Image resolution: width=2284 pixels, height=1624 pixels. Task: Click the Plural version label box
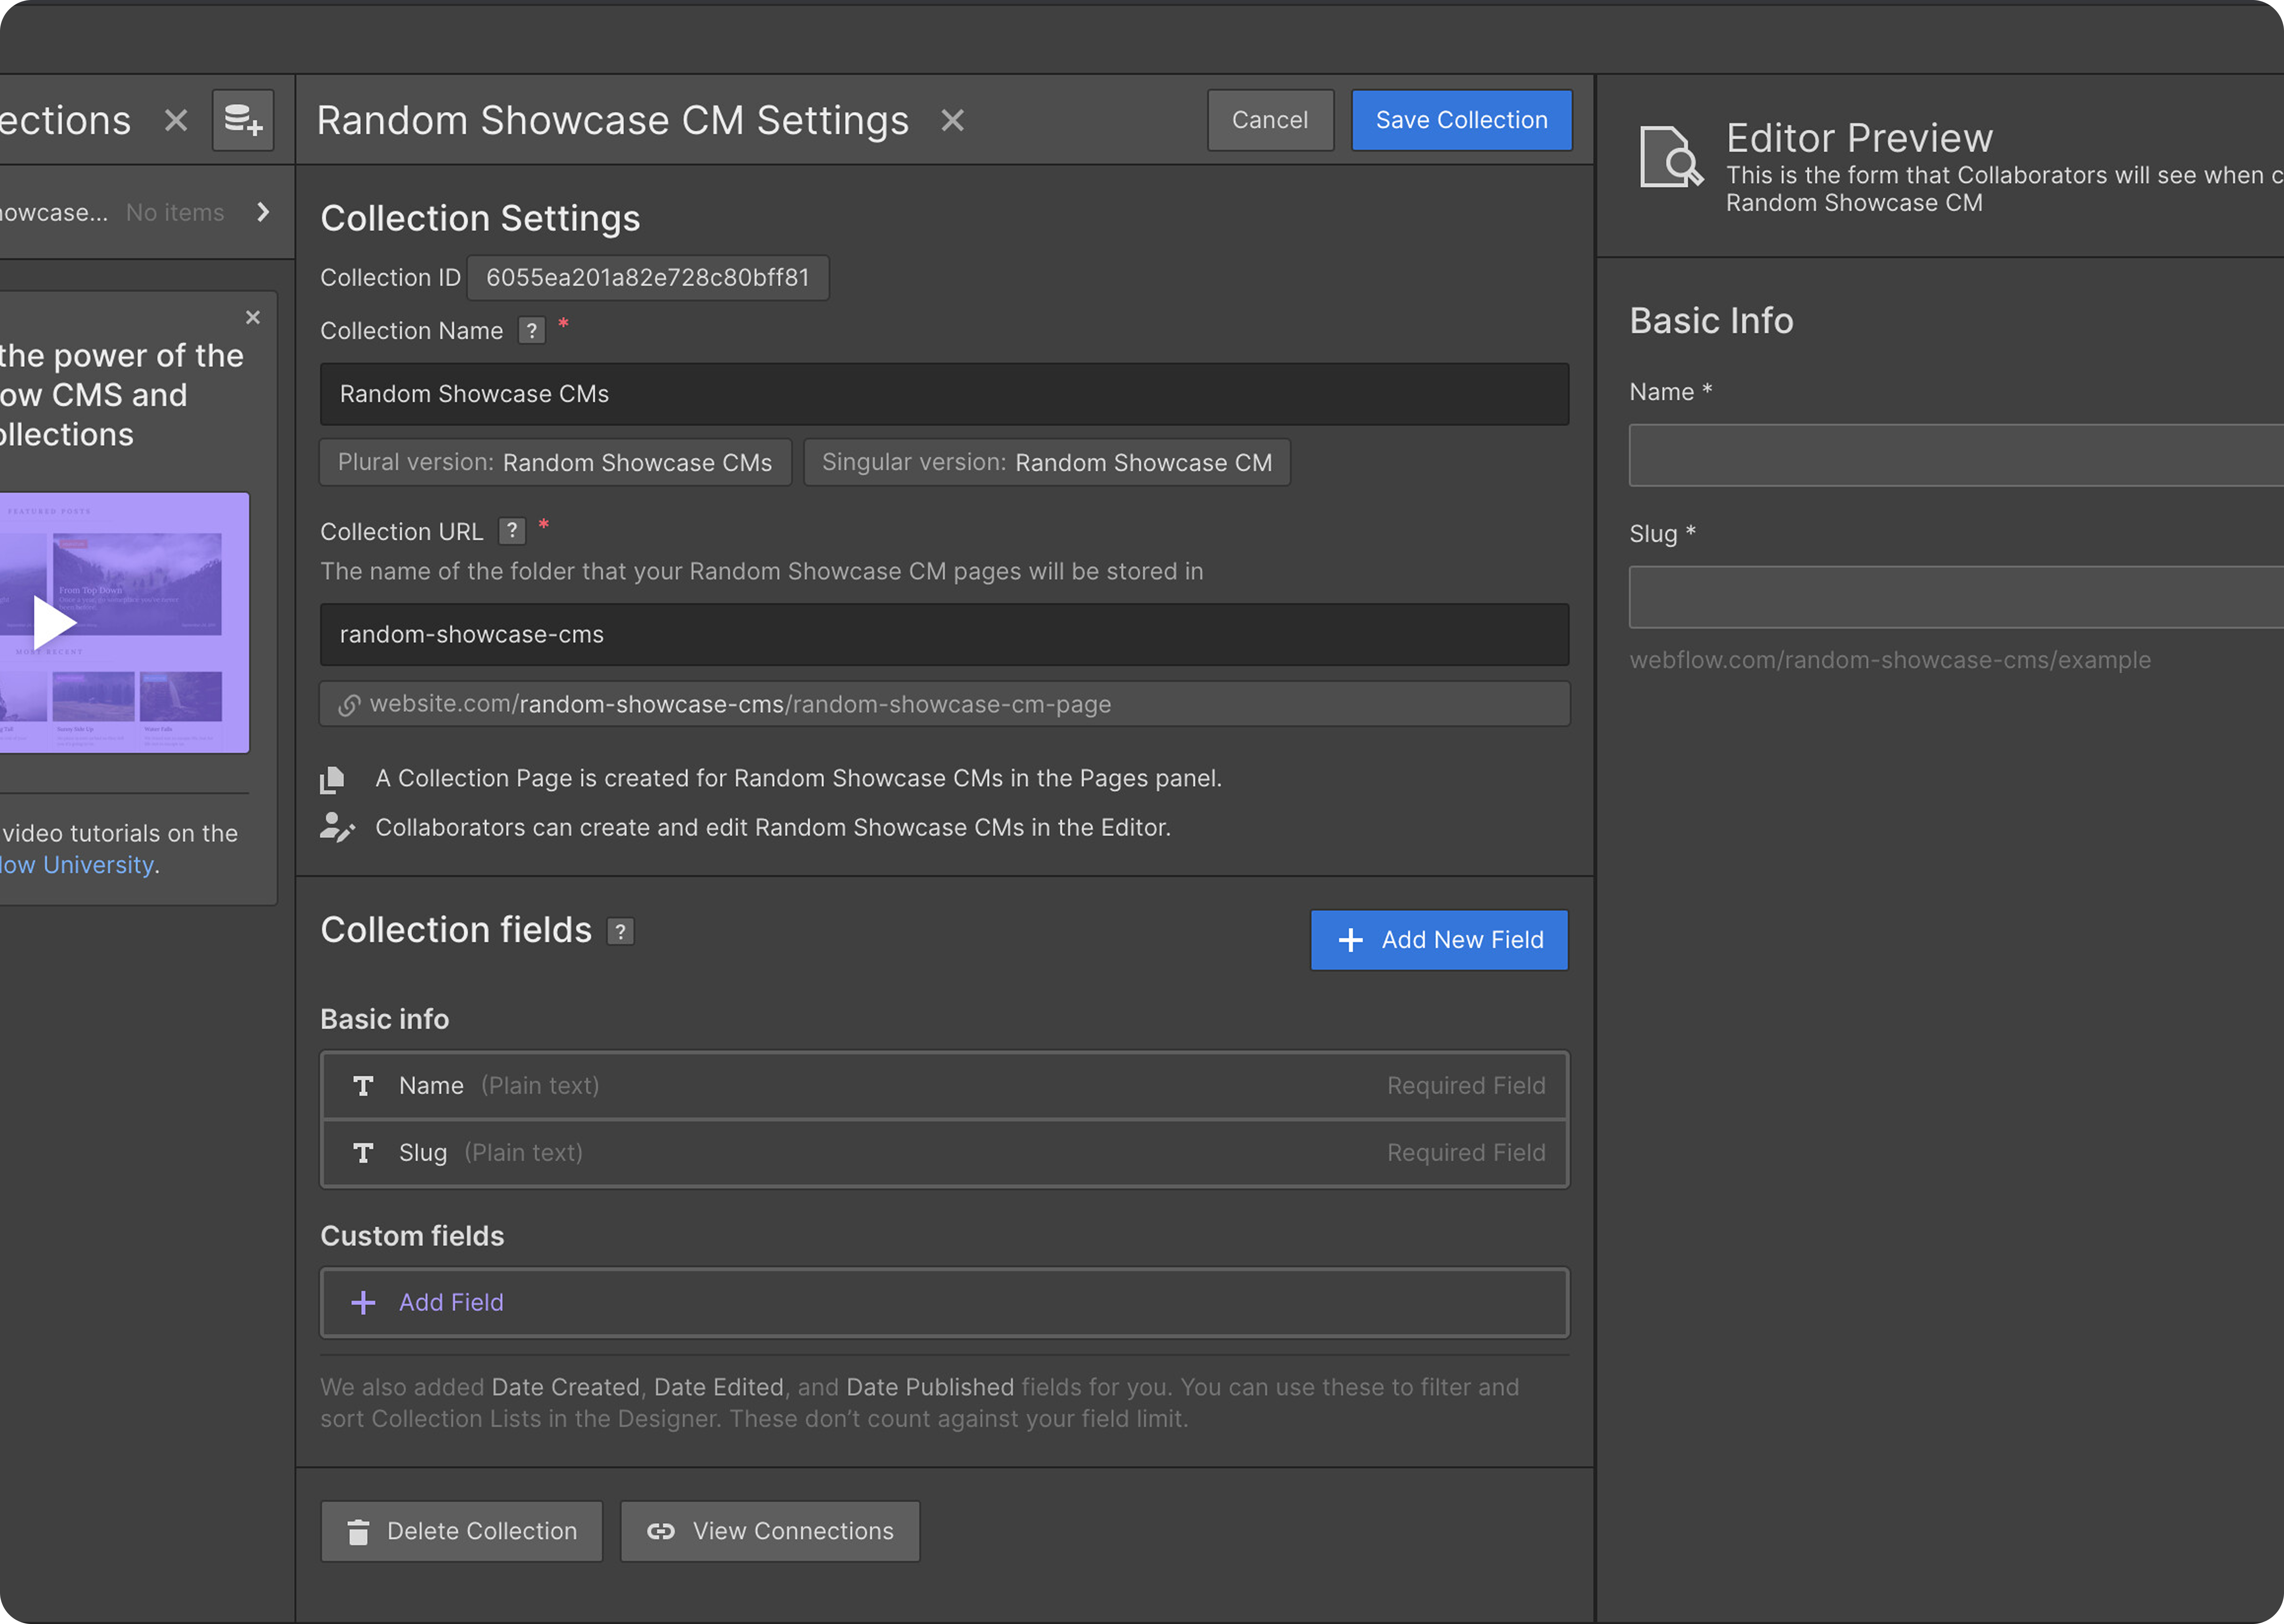pos(555,462)
